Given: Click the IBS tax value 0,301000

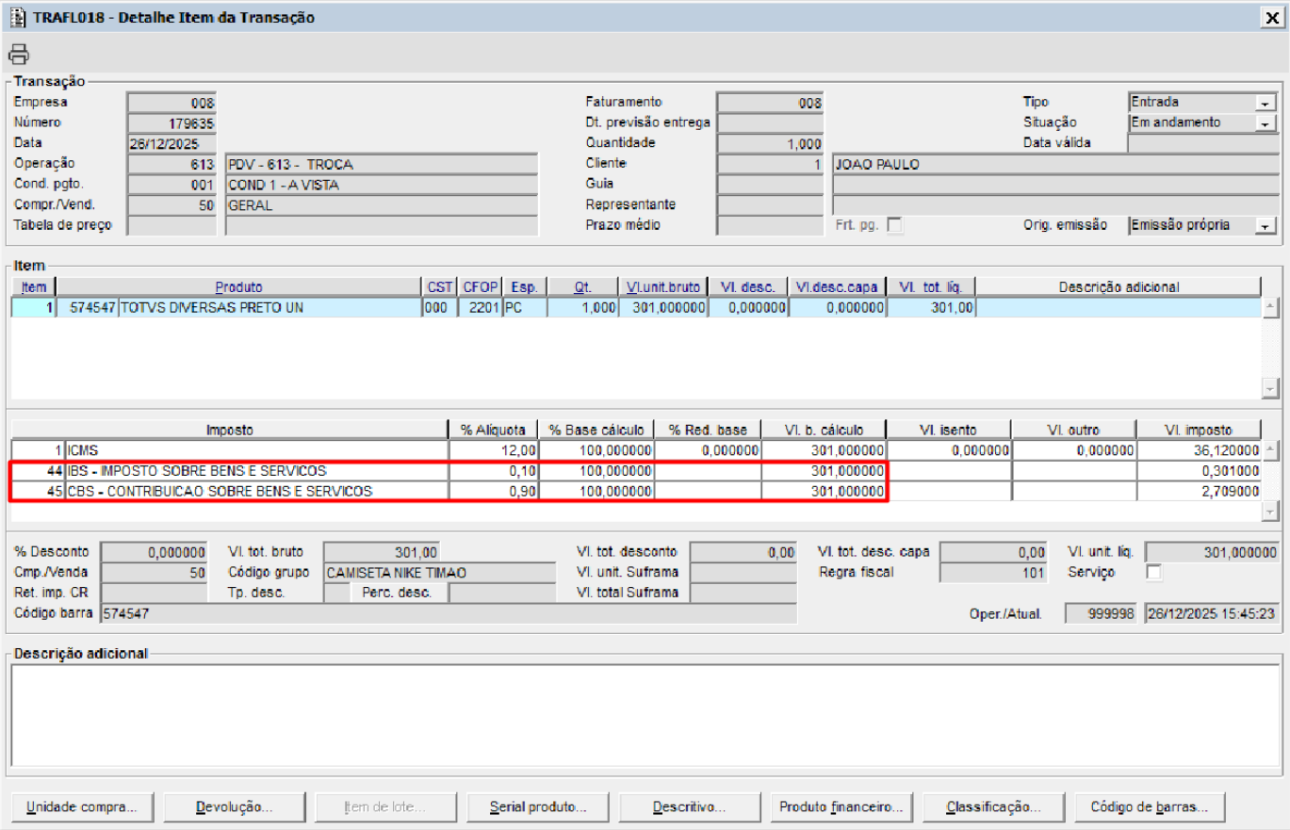Looking at the screenshot, I should click(x=1200, y=471).
